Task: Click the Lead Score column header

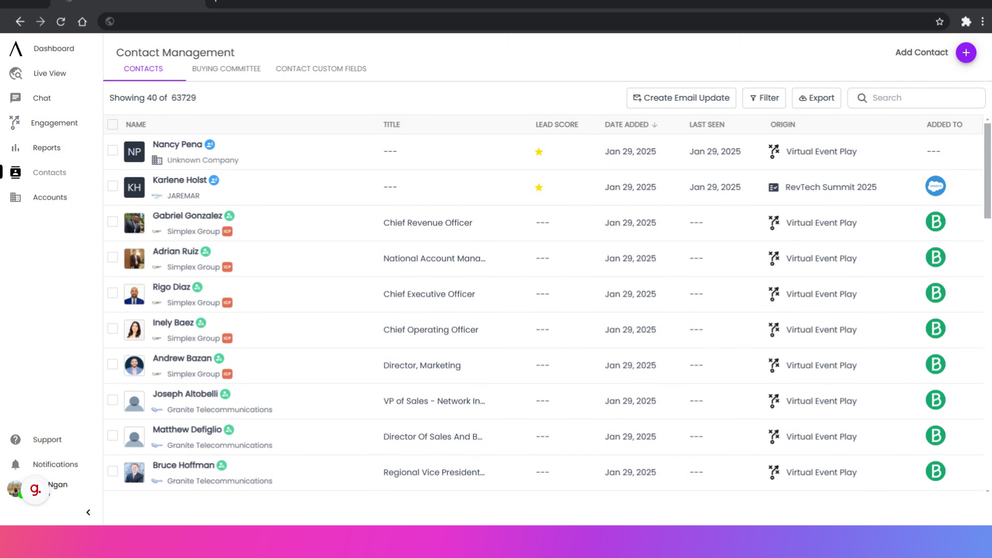Action: click(x=556, y=125)
